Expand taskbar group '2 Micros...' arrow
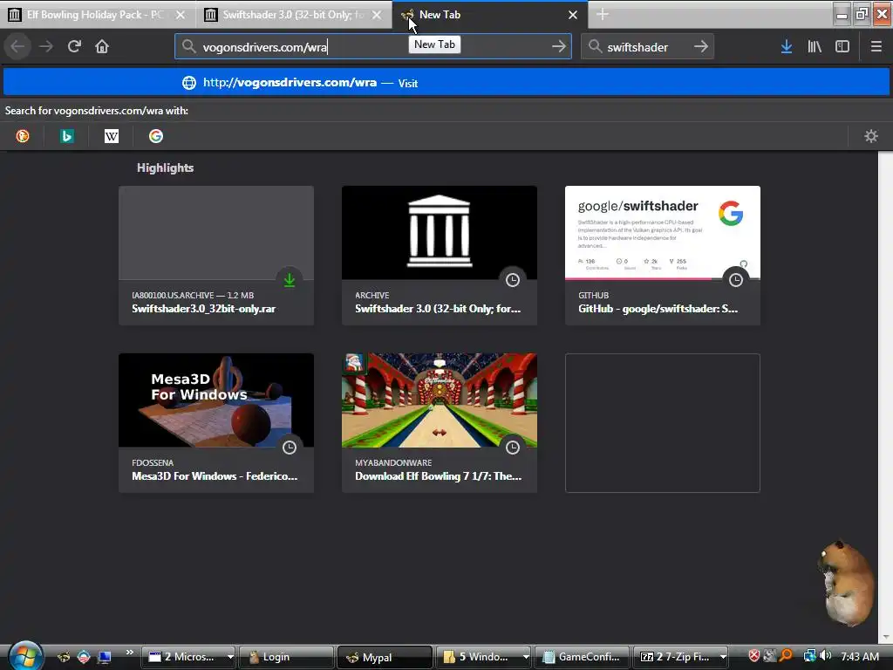893x670 pixels. 230,657
